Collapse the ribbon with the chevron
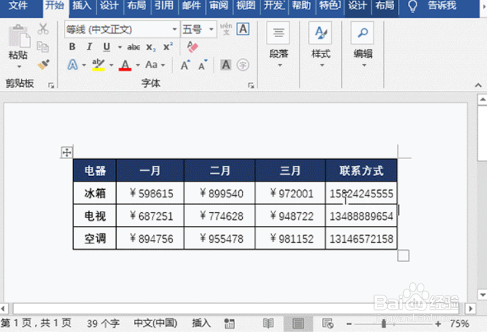Viewport: 487px width, 335px height. coord(478,85)
